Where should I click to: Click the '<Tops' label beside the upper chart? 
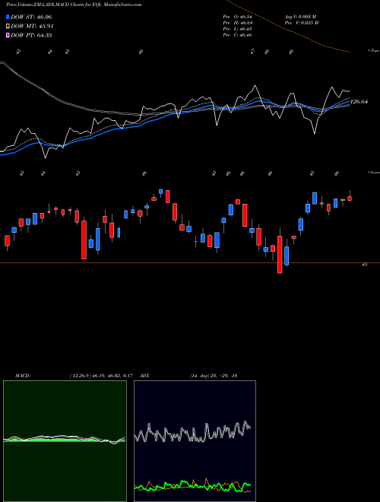point(373,51)
